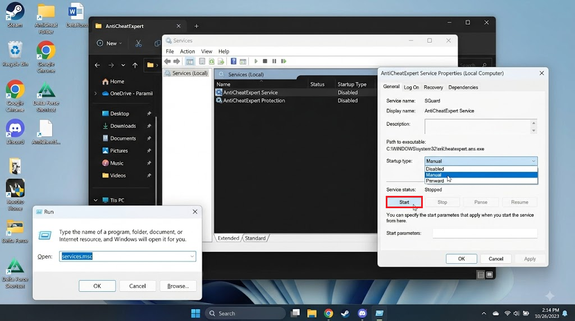Select AntiCheatExpert Protection row
This screenshot has height=321, width=575.
point(295,100)
